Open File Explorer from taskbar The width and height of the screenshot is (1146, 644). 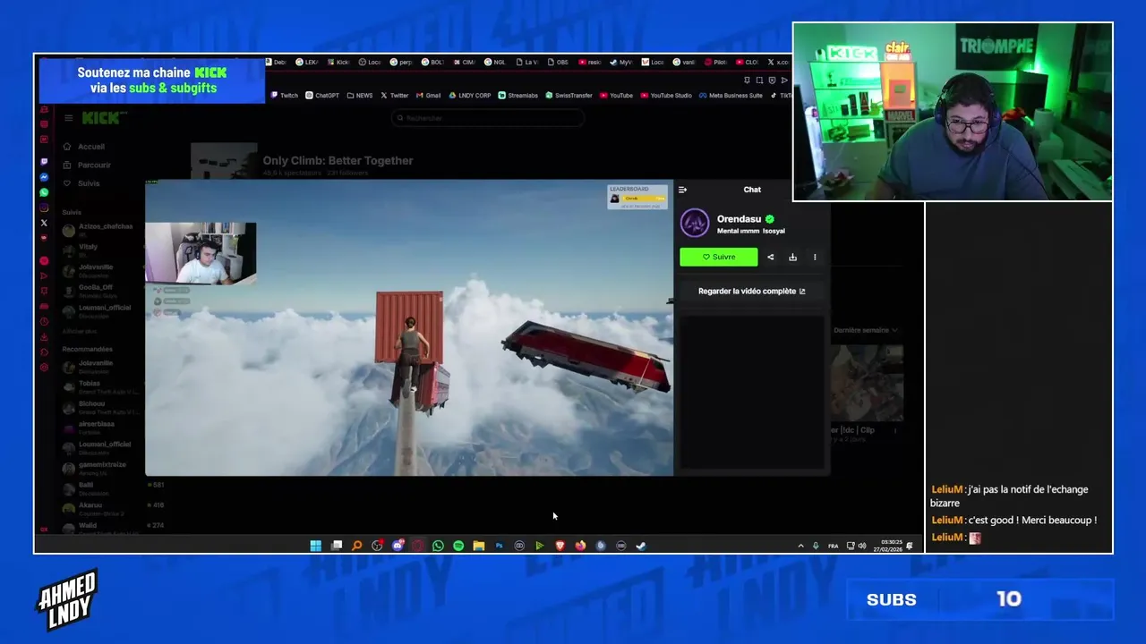click(x=479, y=546)
